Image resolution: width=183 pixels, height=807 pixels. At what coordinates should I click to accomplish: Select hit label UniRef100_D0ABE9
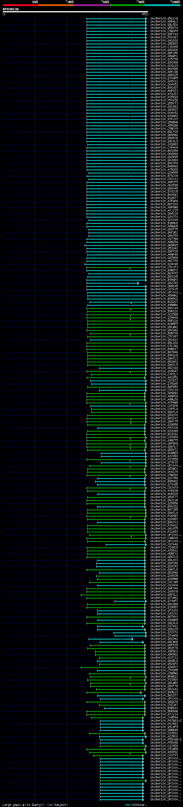click(164, 453)
